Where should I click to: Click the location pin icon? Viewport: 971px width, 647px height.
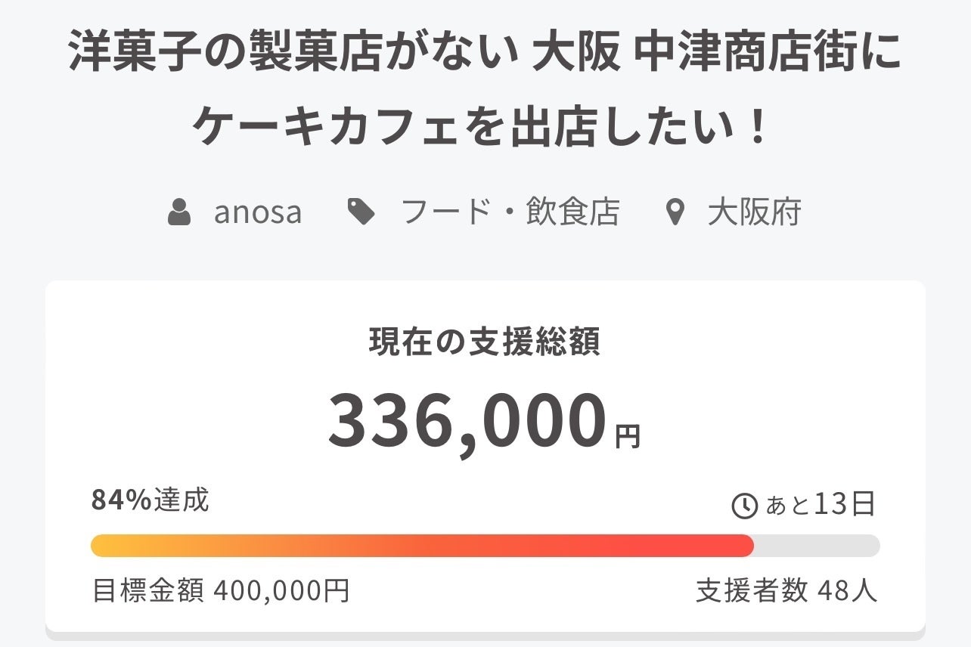pos(673,213)
